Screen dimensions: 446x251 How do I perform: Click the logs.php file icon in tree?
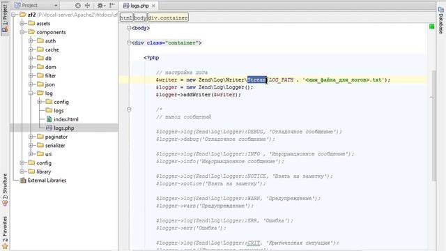[x=49, y=128]
